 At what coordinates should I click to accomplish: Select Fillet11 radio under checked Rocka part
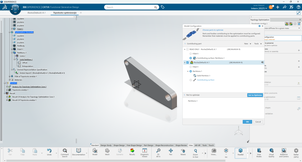(x=191, y=67)
